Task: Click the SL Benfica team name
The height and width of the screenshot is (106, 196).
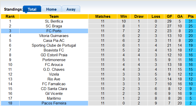Action: [54, 21]
